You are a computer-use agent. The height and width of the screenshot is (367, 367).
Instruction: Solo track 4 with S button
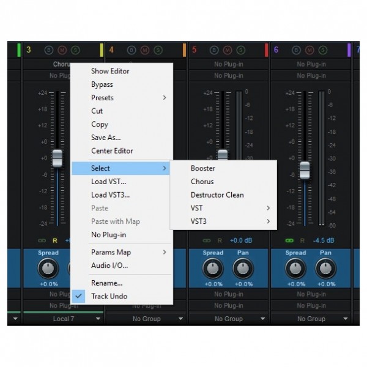pyautogui.click(x=158, y=50)
